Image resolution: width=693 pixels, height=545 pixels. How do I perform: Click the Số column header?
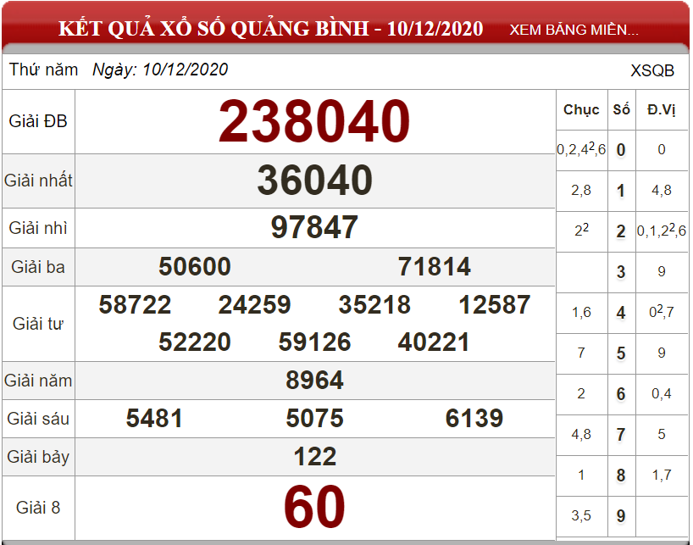point(621,109)
